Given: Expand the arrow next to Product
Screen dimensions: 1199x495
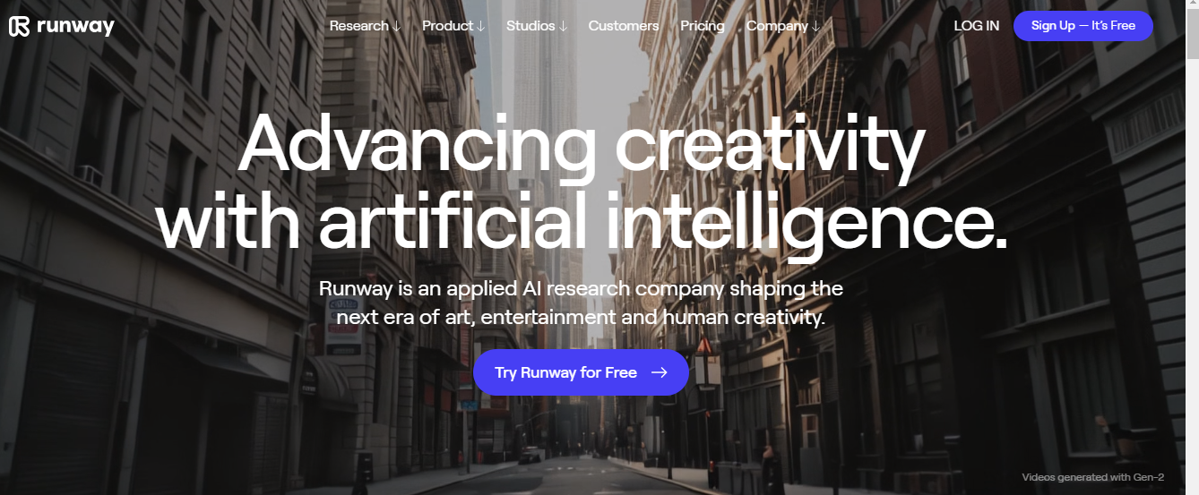Looking at the screenshot, I should [480, 27].
